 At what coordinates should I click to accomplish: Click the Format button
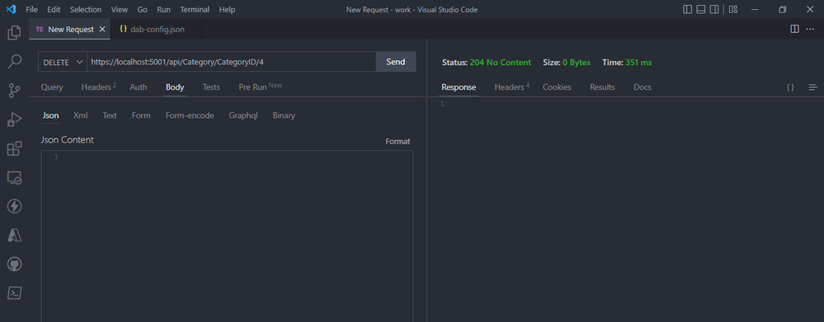[398, 142]
